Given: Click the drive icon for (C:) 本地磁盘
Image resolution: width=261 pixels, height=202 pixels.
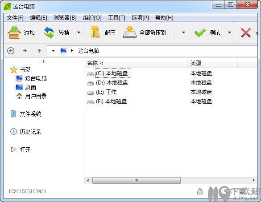Looking at the screenshot, I should tap(91, 74).
